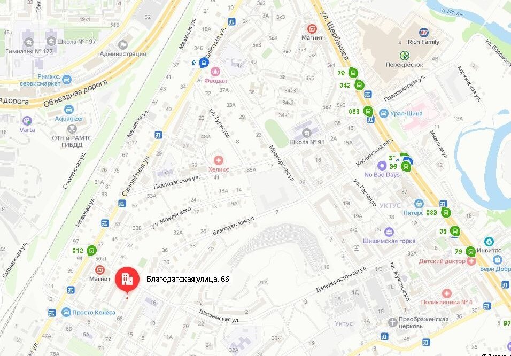Open the Гимназия № 177 label
Image resolution: width=511 pixels, height=356 pixels.
29,51
